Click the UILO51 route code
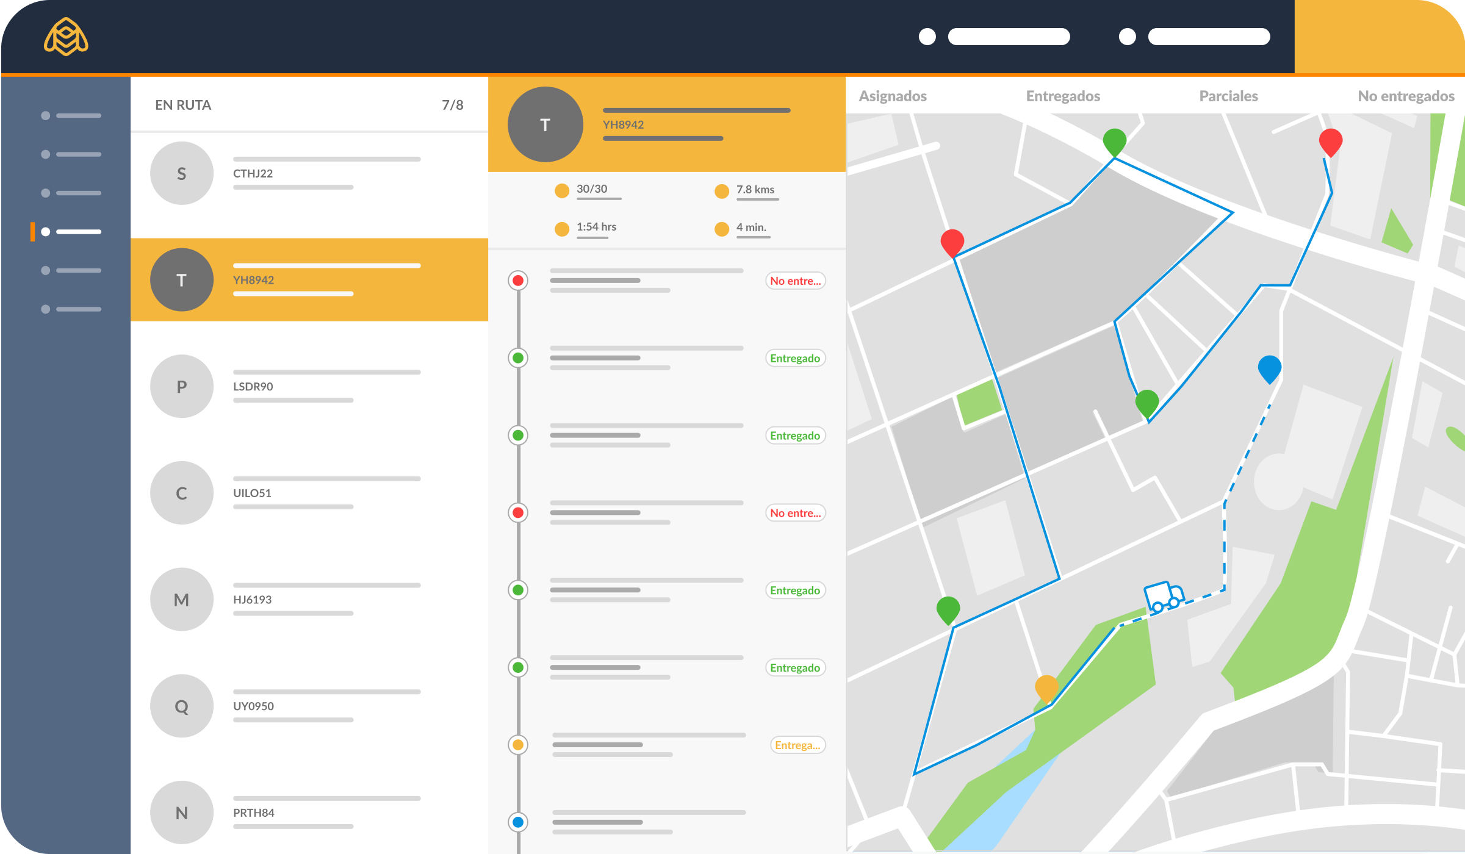The image size is (1465, 854). point(252,493)
